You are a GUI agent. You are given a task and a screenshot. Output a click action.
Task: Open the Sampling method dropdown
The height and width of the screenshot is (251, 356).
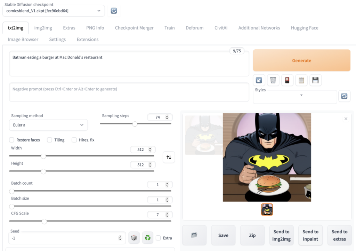48,125
